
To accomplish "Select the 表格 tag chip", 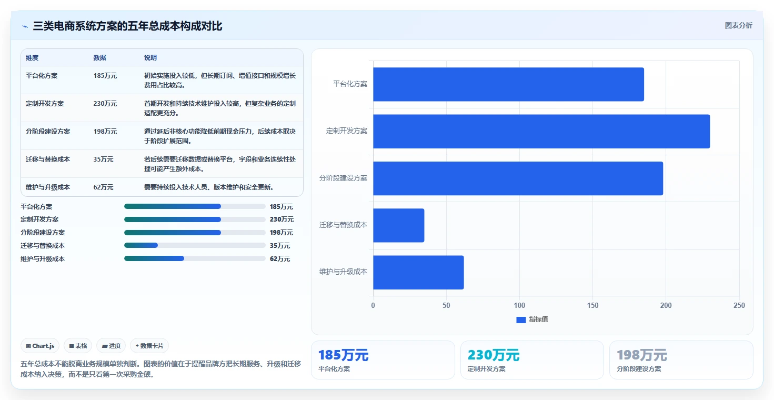I will [x=78, y=346].
